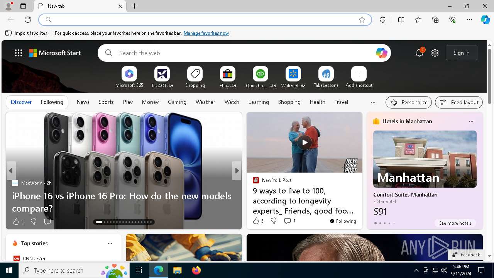The image size is (494, 278).
Task: Open a new tab with plus button
Action: pos(135,6)
